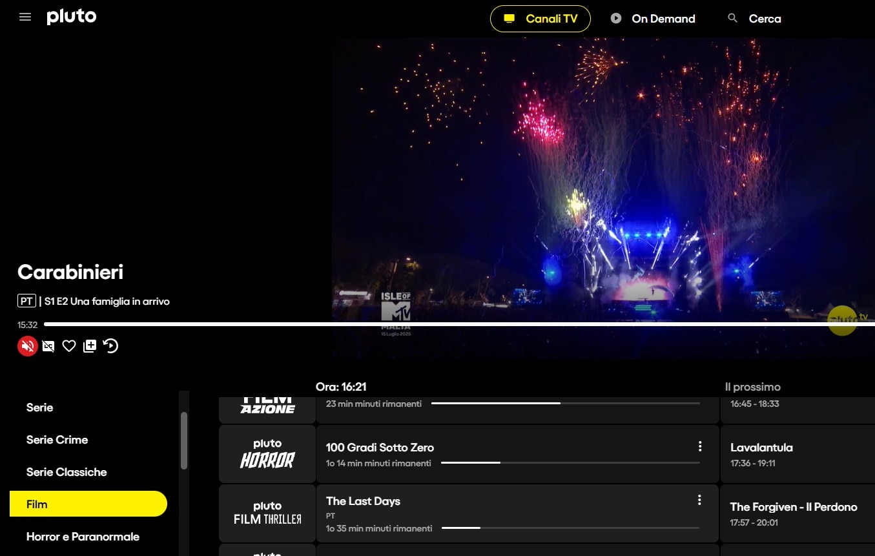875x556 pixels.
Task: Click '23 min minuti rimanenti' text
Action: point(374,404)
